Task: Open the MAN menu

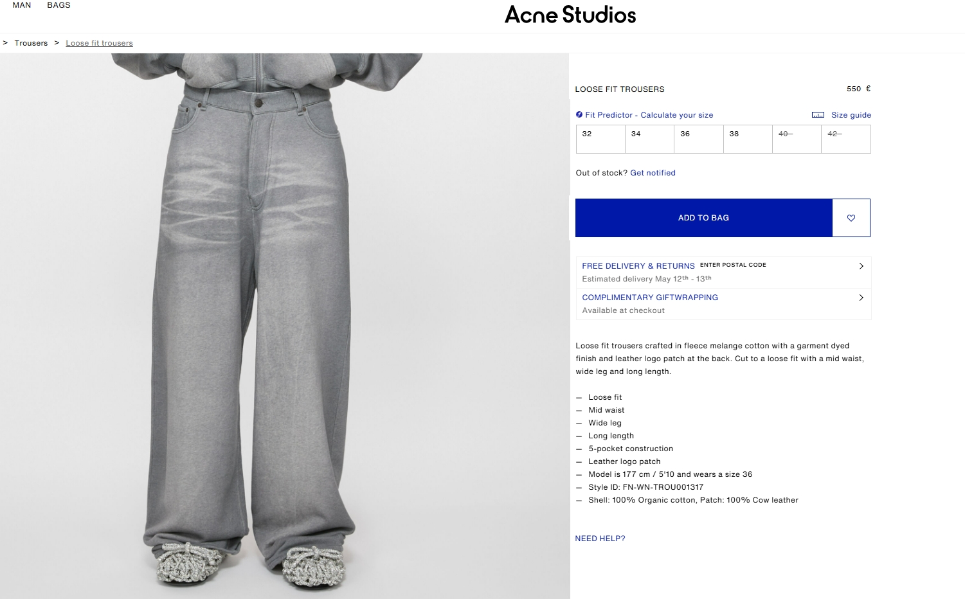Action: coord(22,5)
